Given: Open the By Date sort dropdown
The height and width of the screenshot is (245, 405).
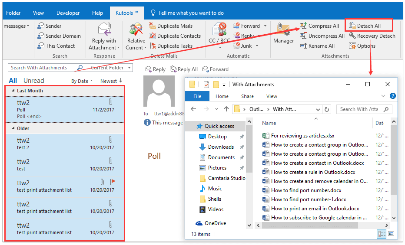Looking at the screenshot, I should (82, 81).
